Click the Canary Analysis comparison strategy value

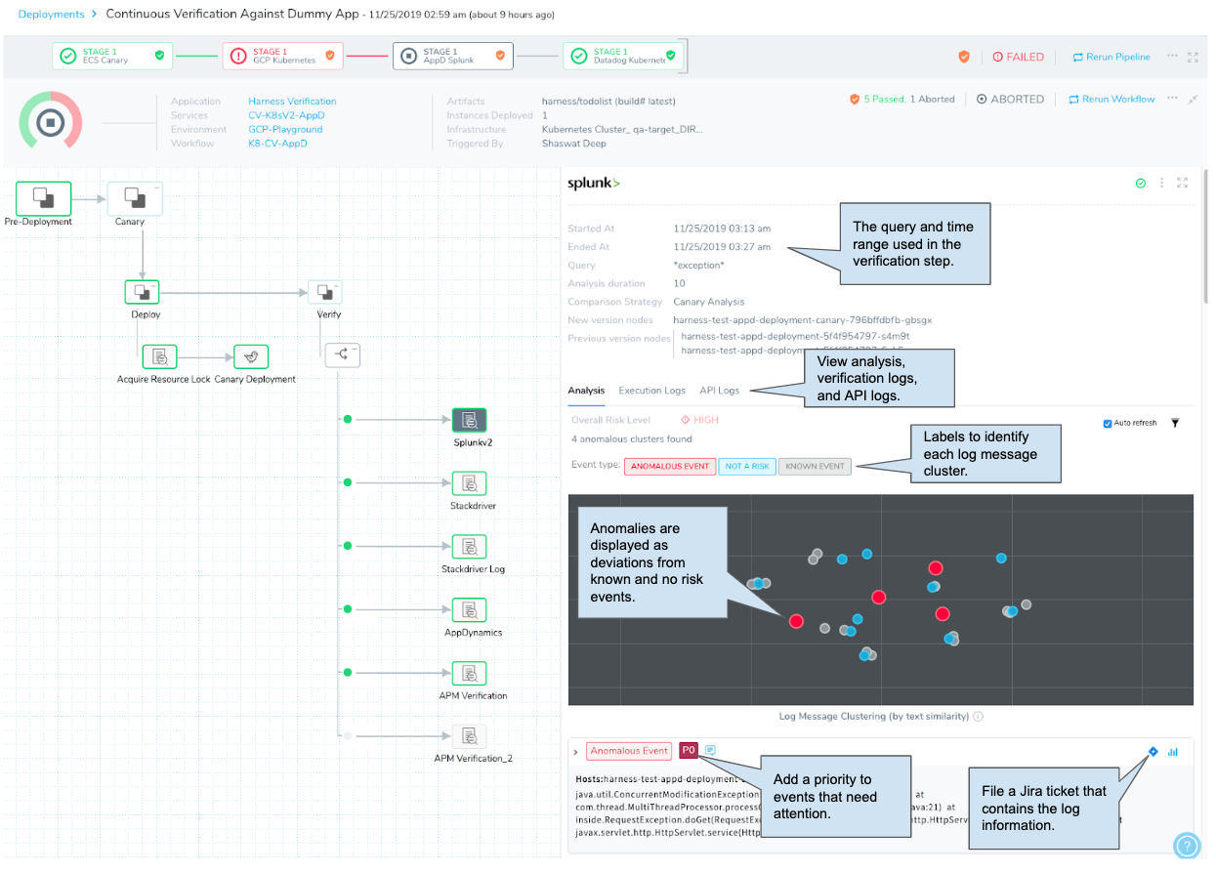(709, 302)
